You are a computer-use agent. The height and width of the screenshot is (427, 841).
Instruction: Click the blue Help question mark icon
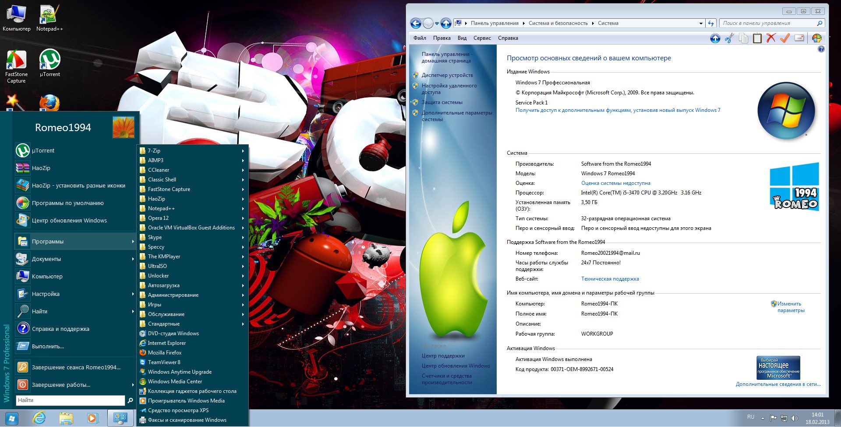[x=821, y=49]
